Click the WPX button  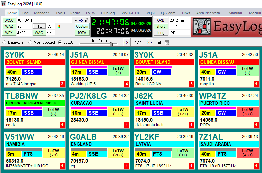[9, 33]
